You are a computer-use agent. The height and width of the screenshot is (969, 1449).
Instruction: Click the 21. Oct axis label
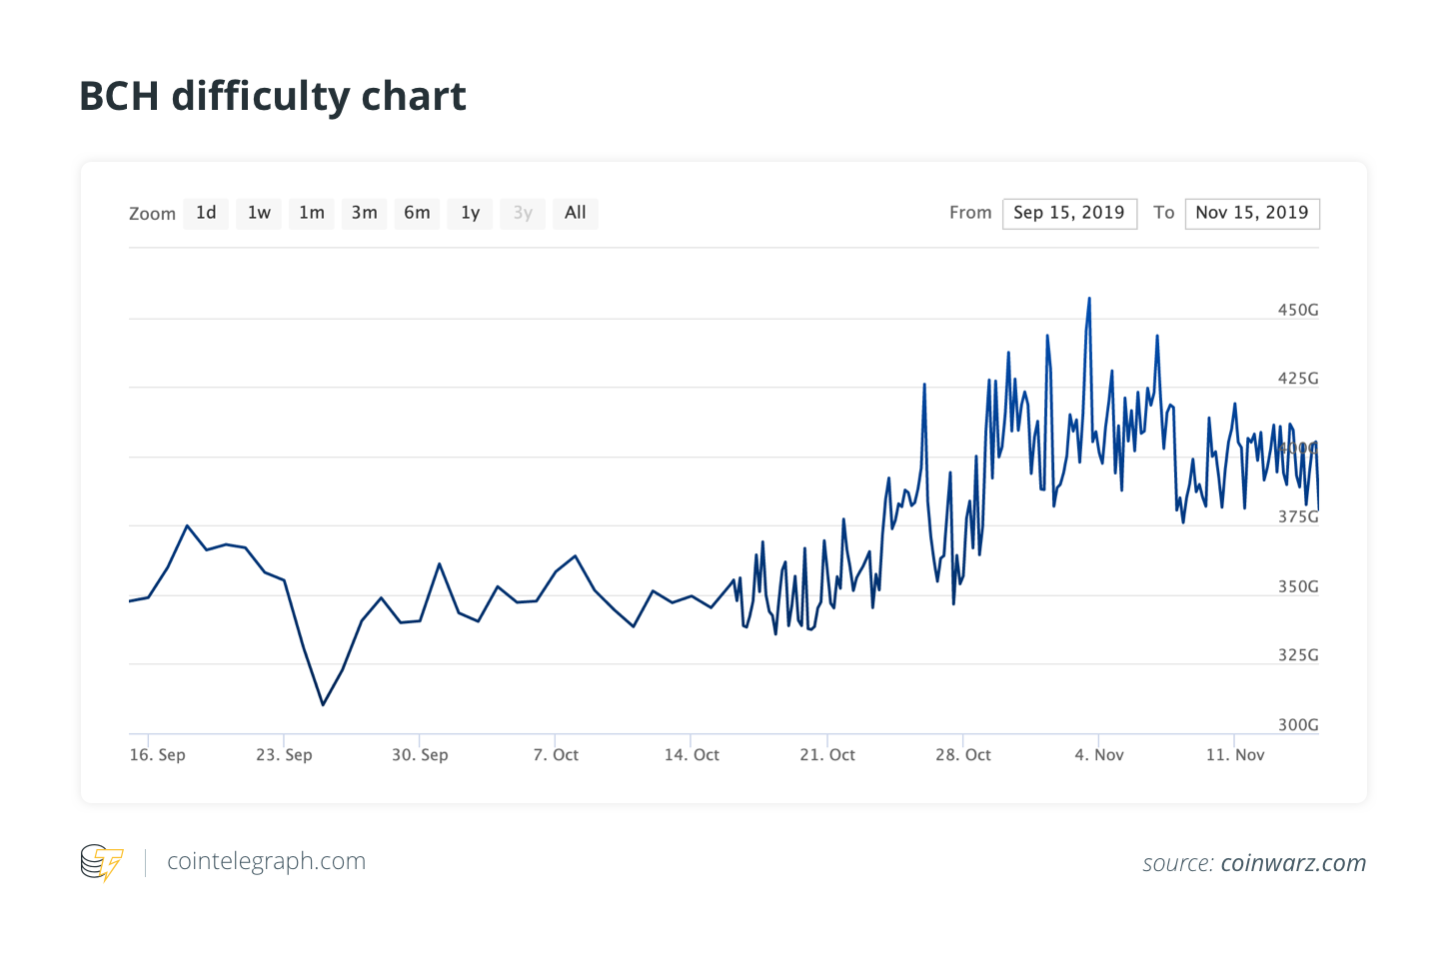[x=827, y=755]
